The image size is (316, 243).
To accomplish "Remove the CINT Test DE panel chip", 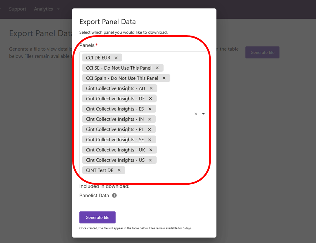I will click(119, 170).
